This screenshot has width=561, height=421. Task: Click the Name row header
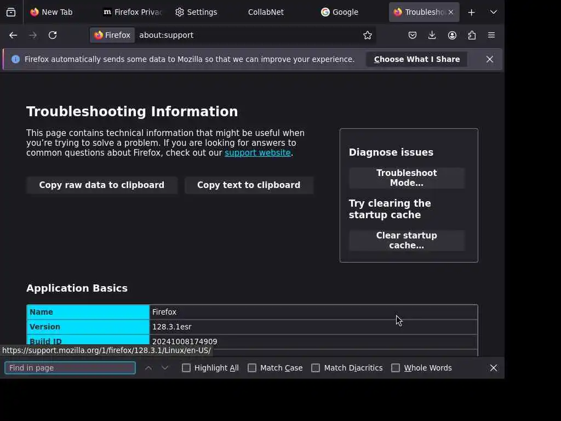(x=88, y=312)
